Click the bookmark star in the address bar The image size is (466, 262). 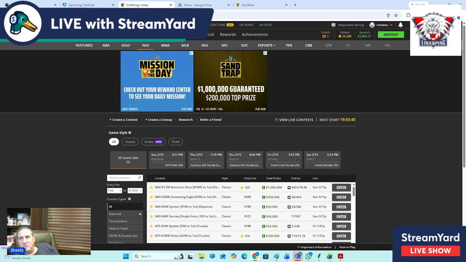tap(396, 15)
